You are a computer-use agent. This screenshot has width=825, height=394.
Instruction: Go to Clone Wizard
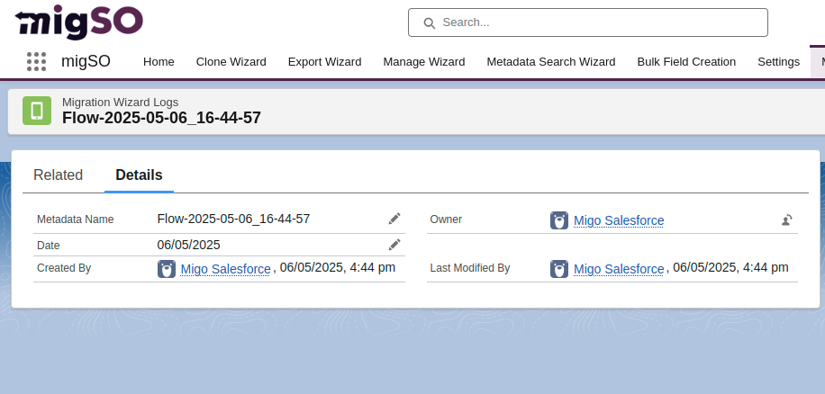click(x=231, y=62)
